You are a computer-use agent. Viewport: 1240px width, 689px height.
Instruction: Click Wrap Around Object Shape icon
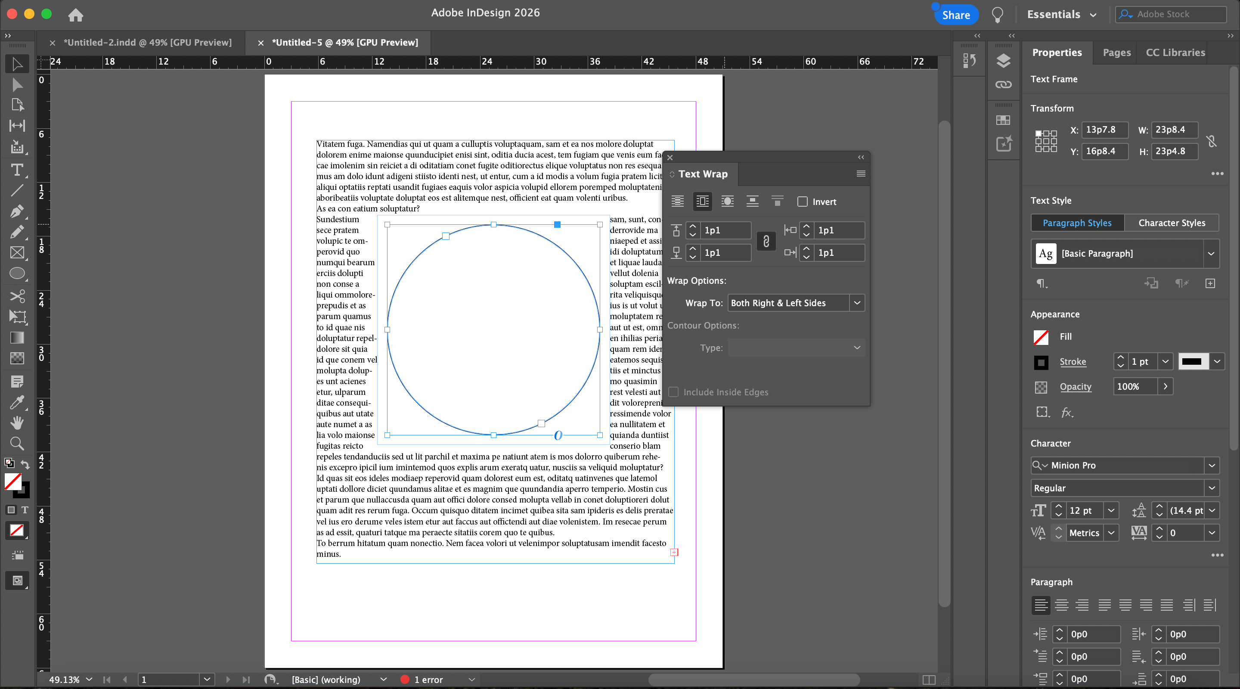tap(727, 201)
